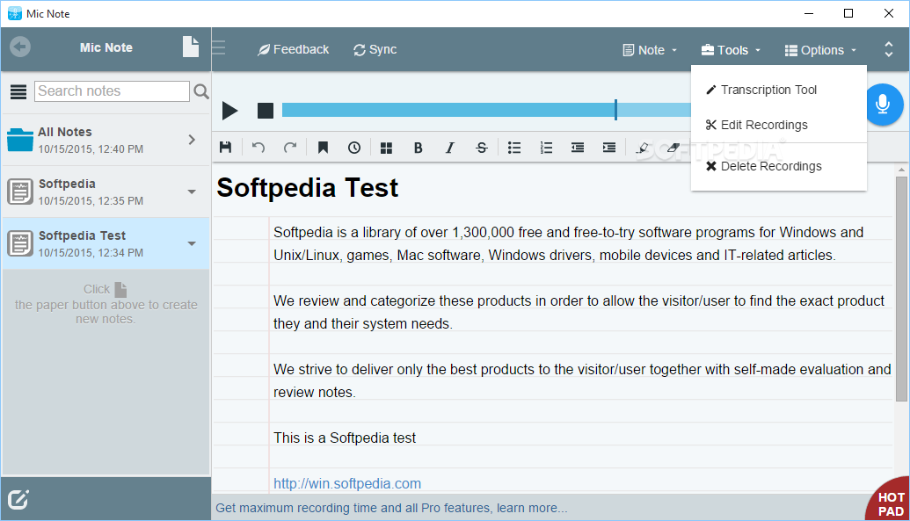Click the audio playback progress bar
This screenshot has width=910, height=521.
(x=486, y=110)
